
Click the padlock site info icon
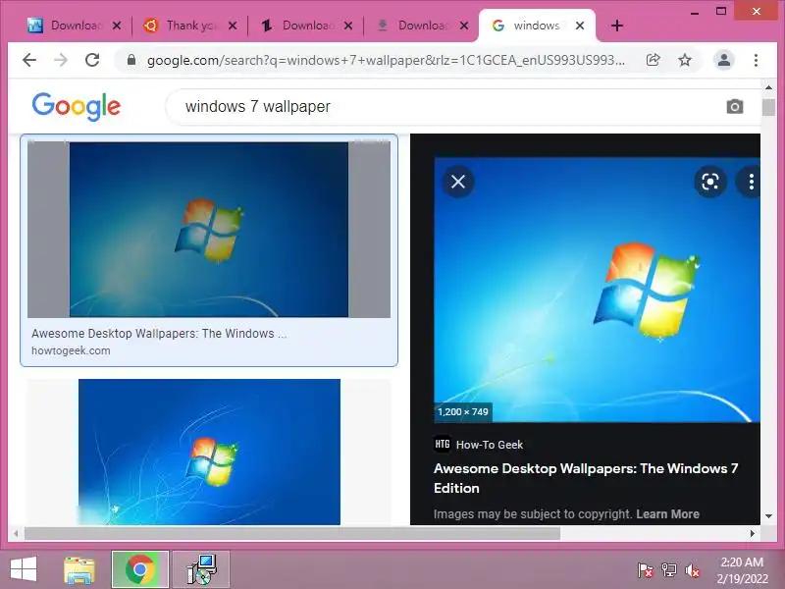pyautogui.click(x=131, y=60)
